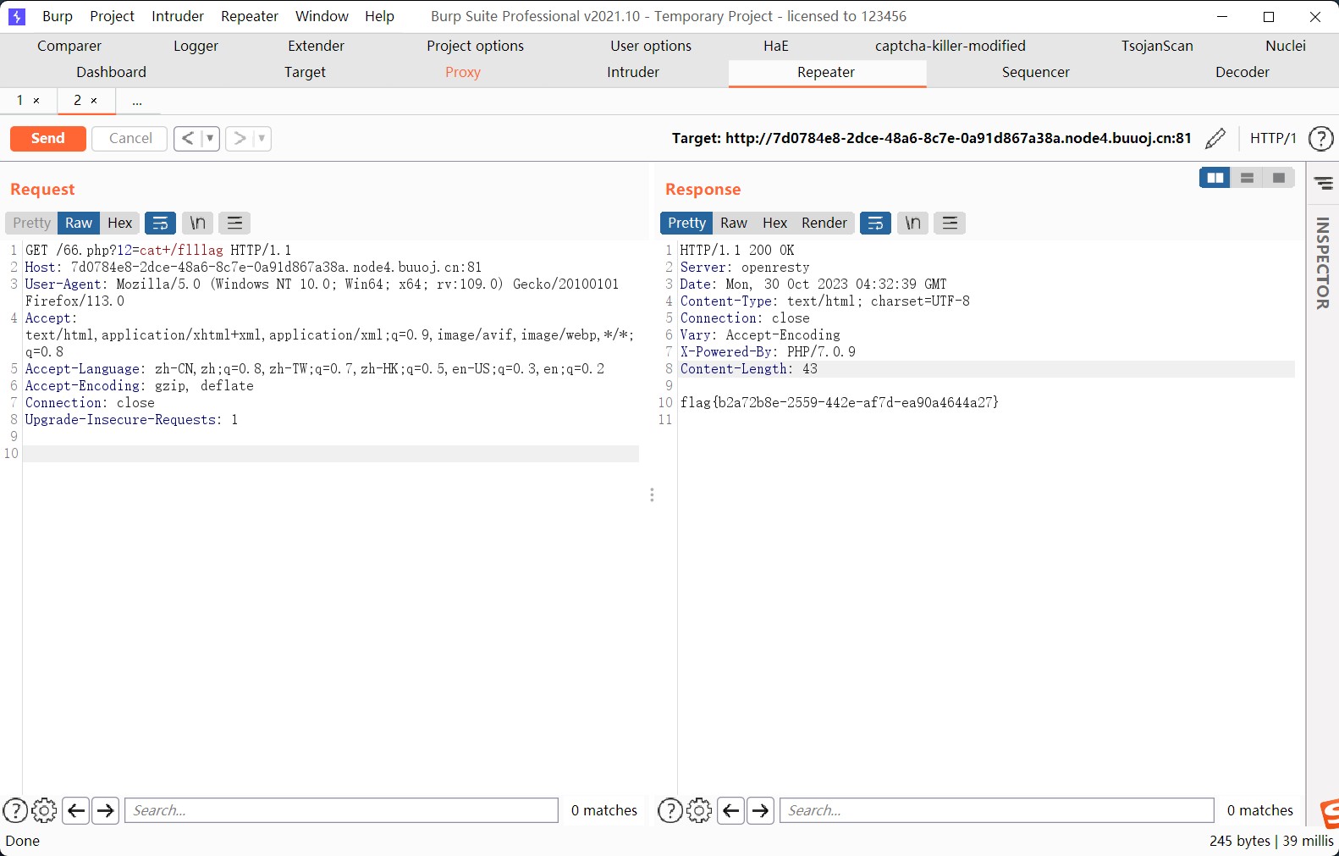Send the request
The width and height of the screenshot is (1339, 856).
(x=48, y=138)
